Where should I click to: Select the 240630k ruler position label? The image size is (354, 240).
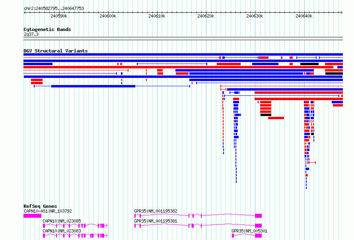pos(255,16)
